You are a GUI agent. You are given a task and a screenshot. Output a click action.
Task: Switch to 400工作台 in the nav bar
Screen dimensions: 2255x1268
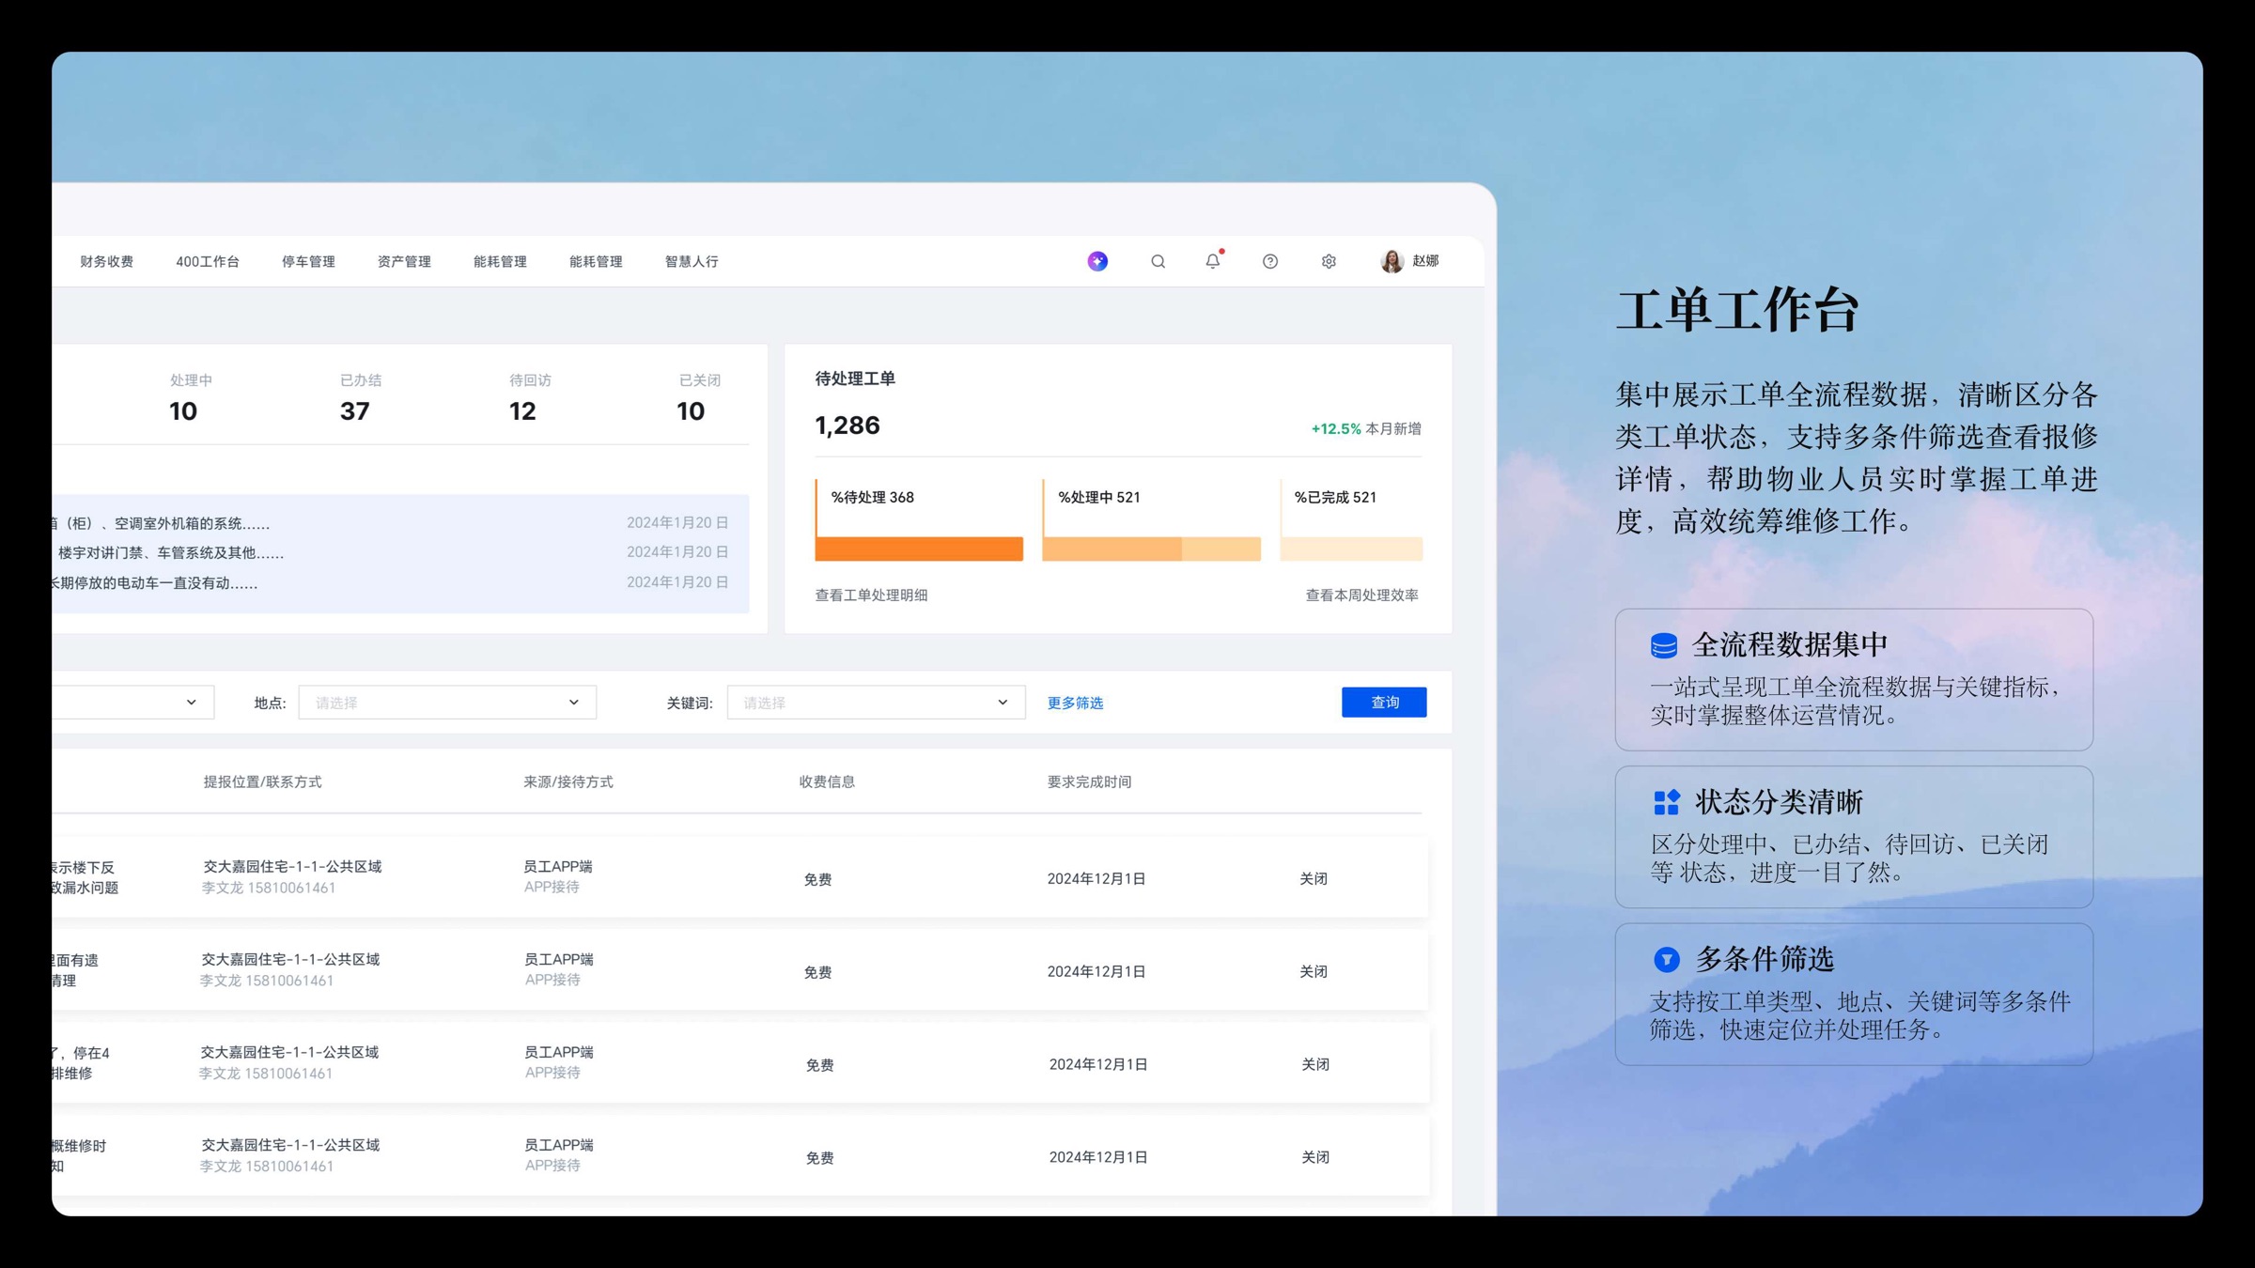(207, 261)
